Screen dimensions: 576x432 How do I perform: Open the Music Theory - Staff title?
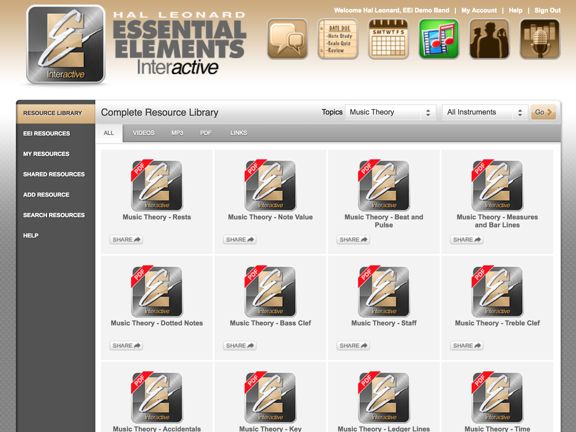tap(384, 323)
